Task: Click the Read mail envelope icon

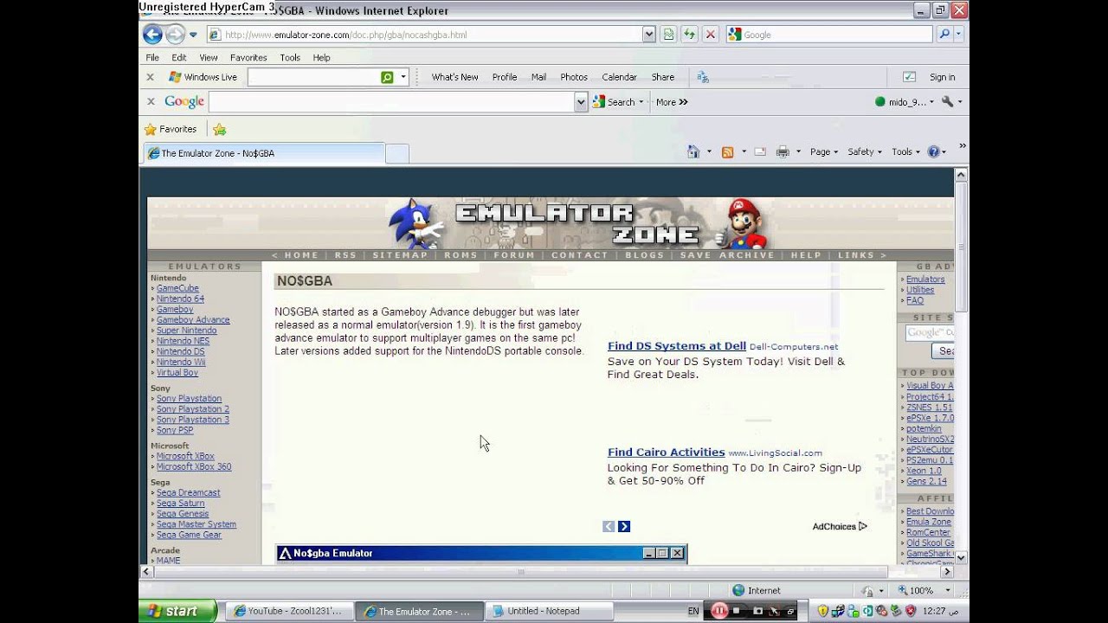Action: coord(760,151)
